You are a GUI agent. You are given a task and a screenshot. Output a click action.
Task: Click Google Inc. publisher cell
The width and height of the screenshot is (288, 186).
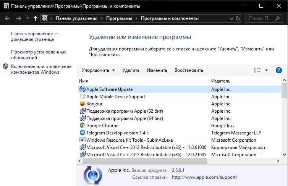(x=222, y=126)
